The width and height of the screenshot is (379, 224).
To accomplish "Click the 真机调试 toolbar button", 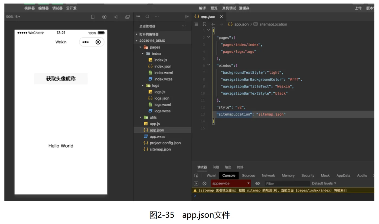I will [229, 8].
